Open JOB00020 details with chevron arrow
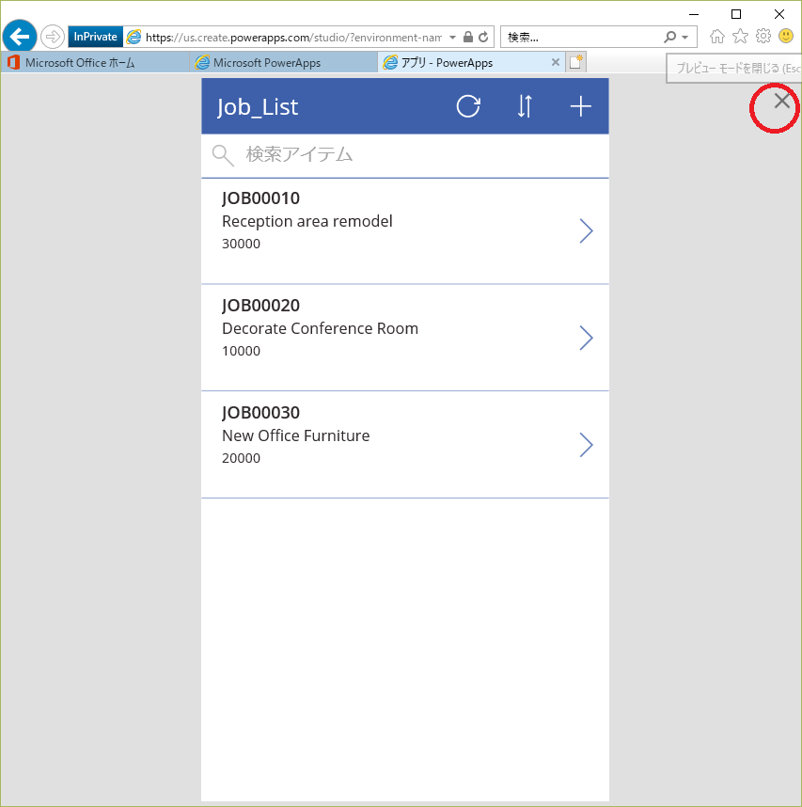Viewport: 802px width, 807px height. click(586, 338)
